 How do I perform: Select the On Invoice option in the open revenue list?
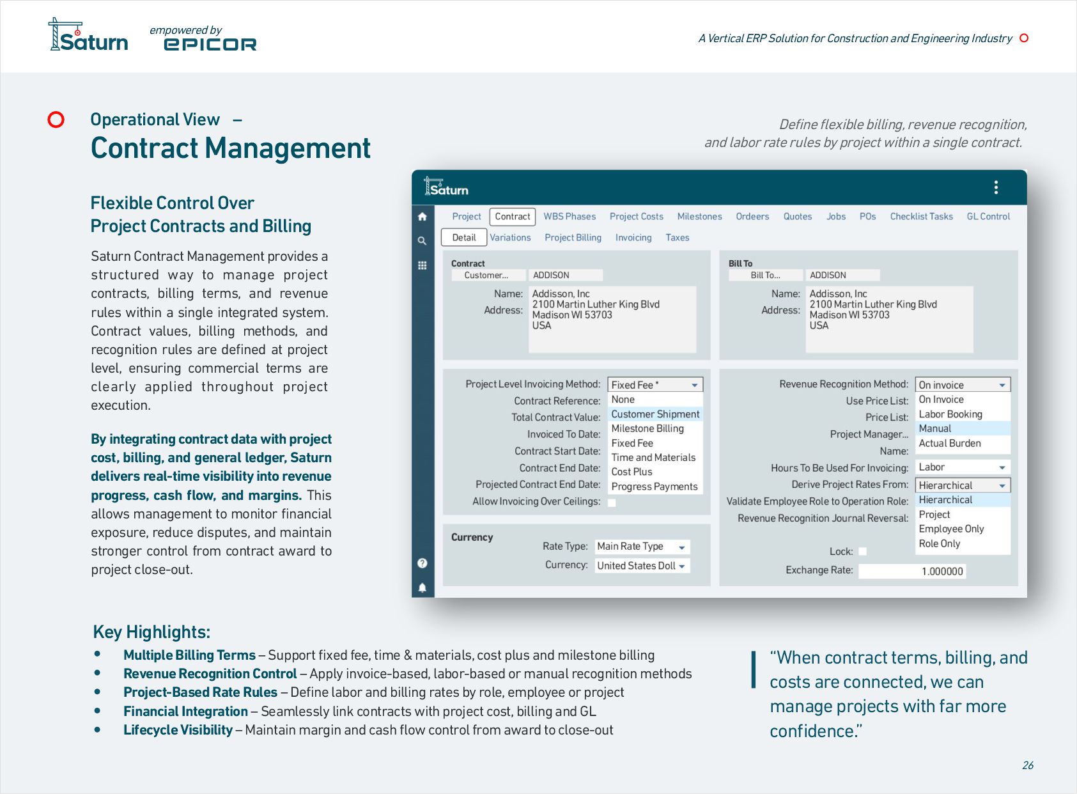tap(963, 400)
